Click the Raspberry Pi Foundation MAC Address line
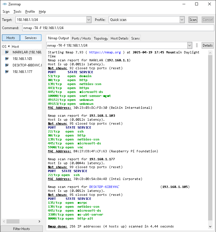216x232 pixels. [103, 151]
